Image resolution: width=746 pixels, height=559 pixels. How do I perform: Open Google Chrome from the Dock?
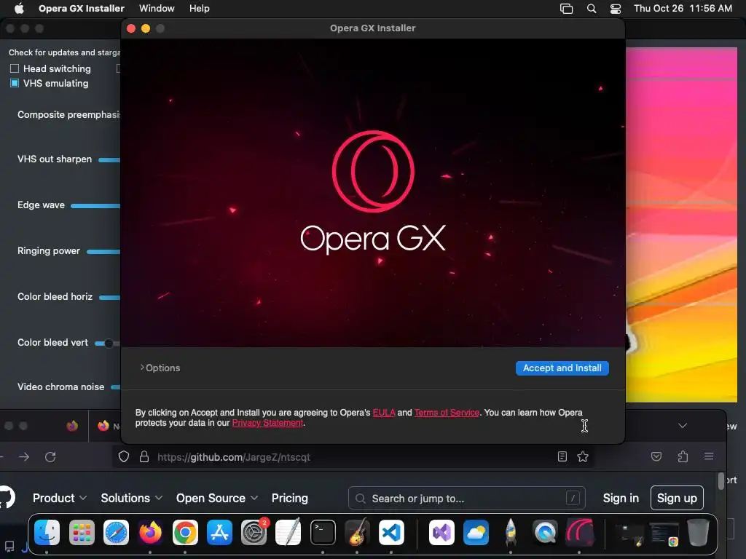pos(185,532)
